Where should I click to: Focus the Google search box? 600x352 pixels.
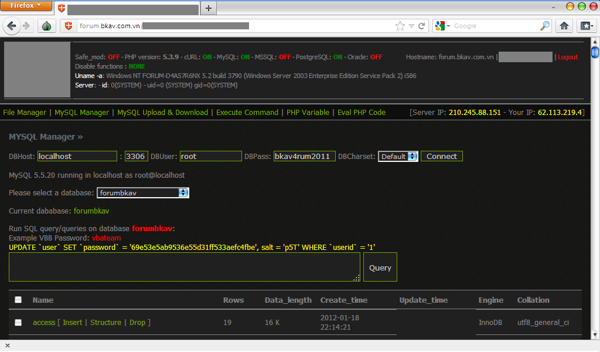pos(496,26)
